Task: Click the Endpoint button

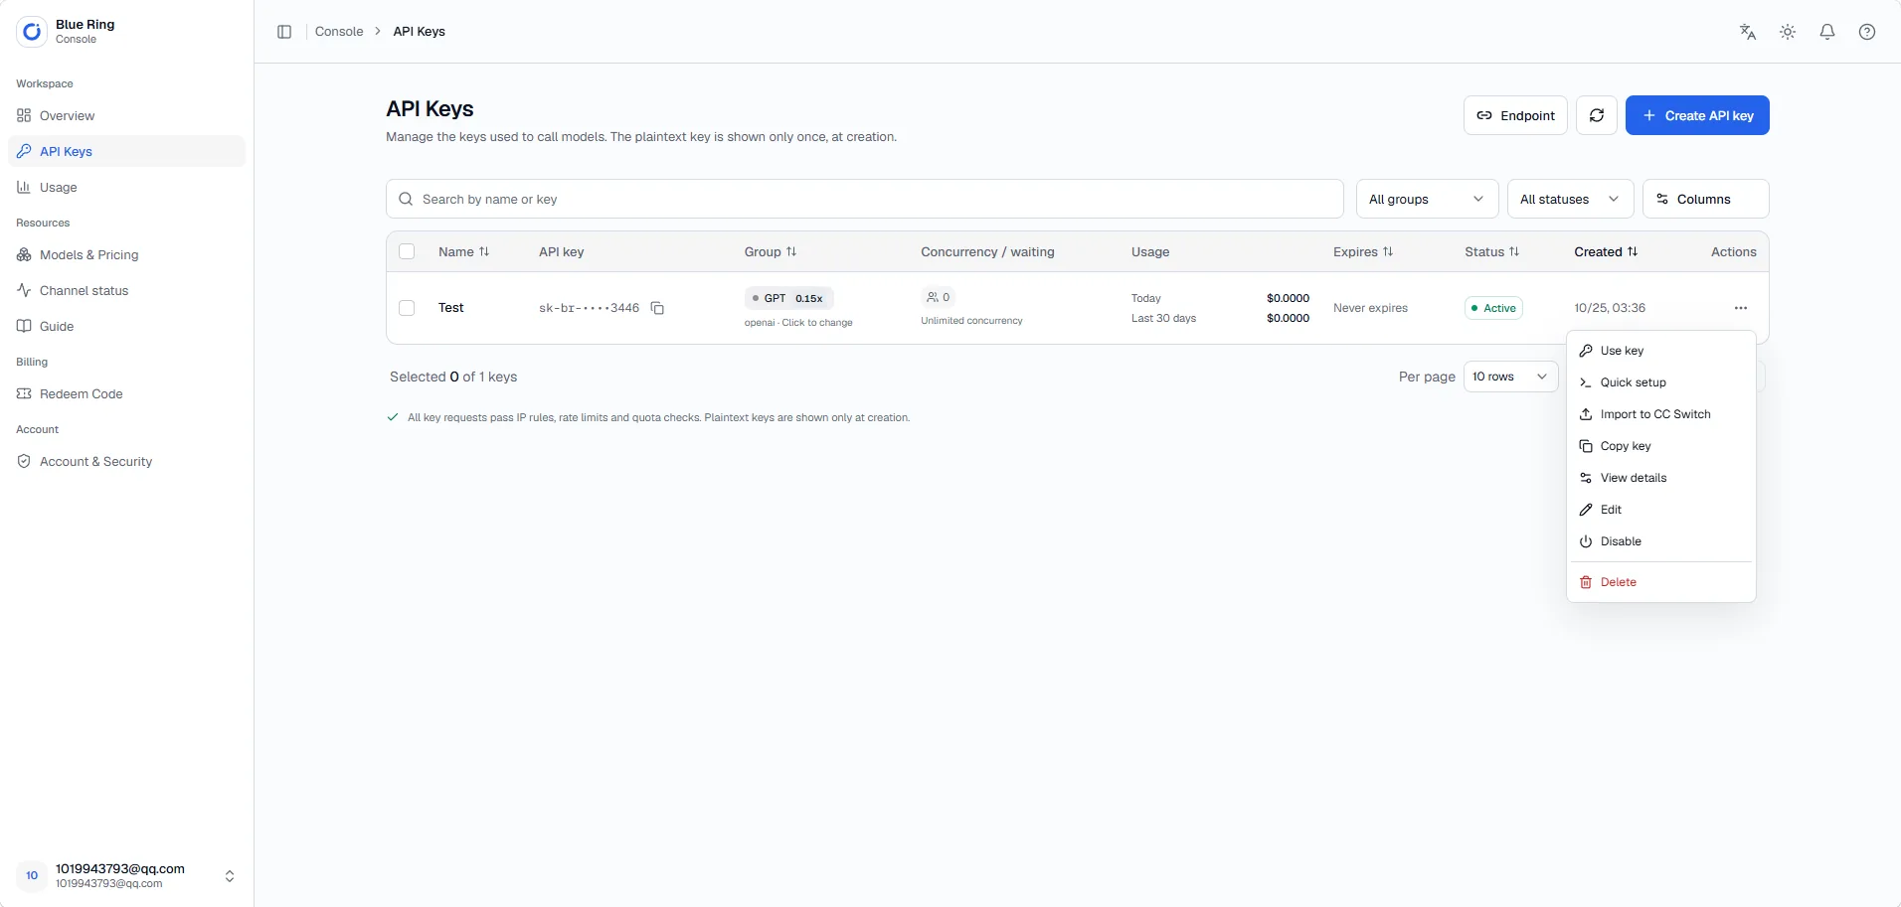Action: 1515,115
